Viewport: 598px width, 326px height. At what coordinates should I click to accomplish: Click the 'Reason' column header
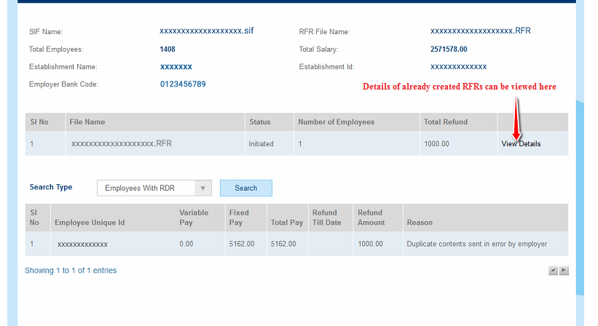coord(420,223)
